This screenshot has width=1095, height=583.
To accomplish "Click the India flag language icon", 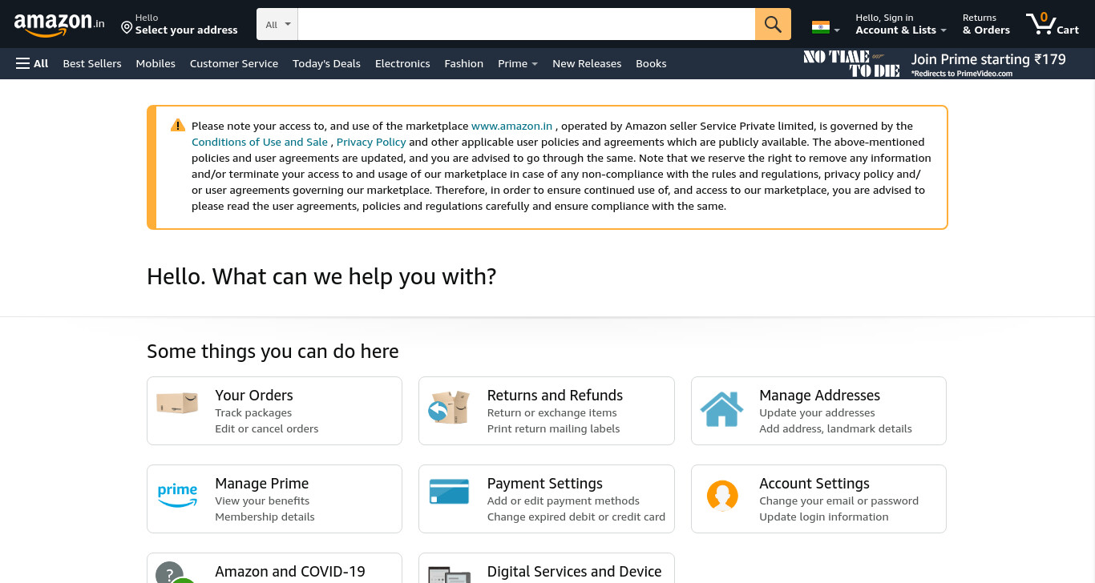I will click(820, 27).
